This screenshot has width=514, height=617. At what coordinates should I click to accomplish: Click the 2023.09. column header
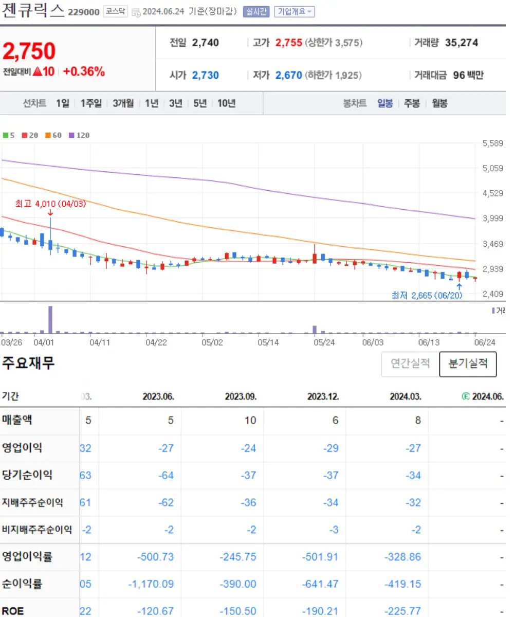[241, 396]
